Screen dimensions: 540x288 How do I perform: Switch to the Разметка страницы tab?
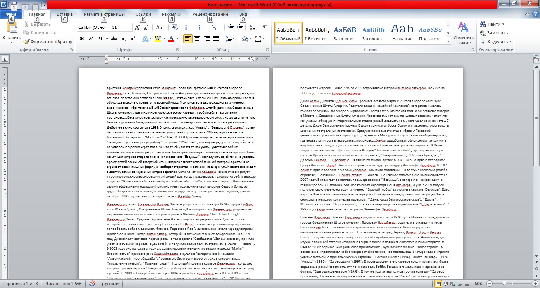[104, 15]
